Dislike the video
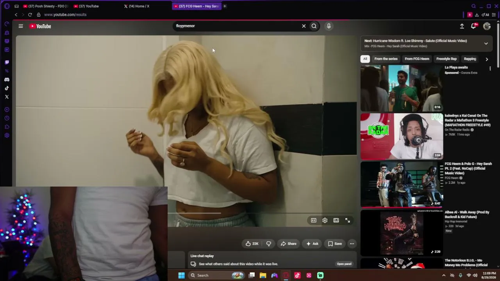This screenshot has height=281, width=500. pyautogui.click(x=269, y=244)
